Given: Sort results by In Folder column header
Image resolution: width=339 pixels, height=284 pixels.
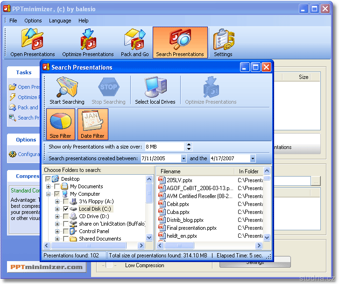Looking at the screenshot, I should tap(249, 171).
